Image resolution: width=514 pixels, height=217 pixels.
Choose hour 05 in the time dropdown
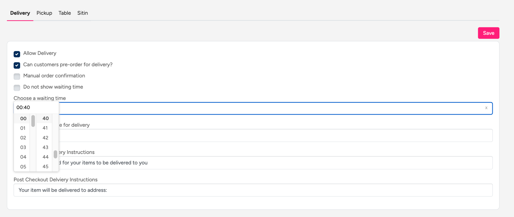pyautogui.click(x=23, y=167)
